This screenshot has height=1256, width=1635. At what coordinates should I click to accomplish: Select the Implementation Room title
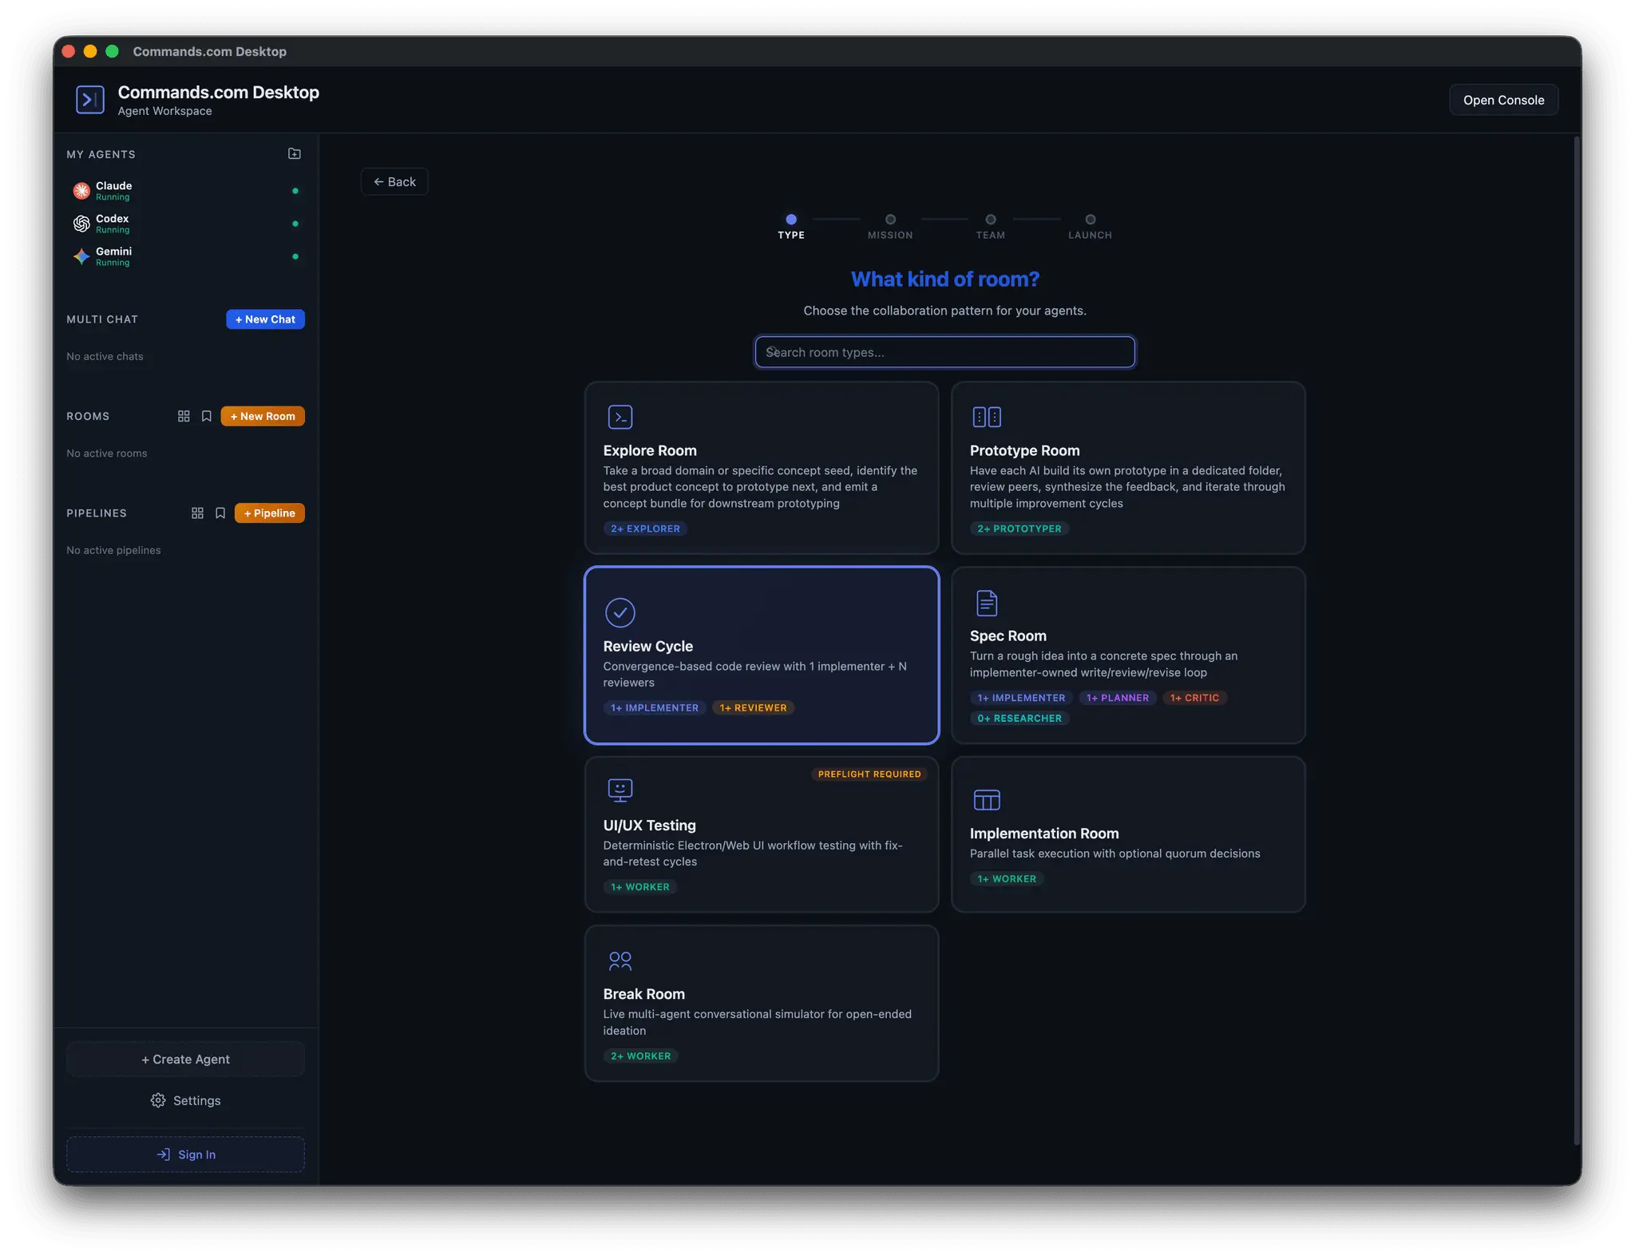tap(1043, 833)
